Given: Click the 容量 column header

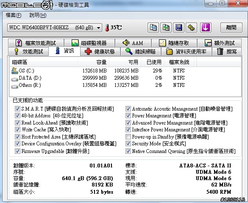Looking at the screenshot, I should (x=93, y=62).
